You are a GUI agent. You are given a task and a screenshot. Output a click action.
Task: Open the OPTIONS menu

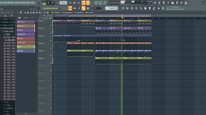pyautogui.click(x=22, y=3)
